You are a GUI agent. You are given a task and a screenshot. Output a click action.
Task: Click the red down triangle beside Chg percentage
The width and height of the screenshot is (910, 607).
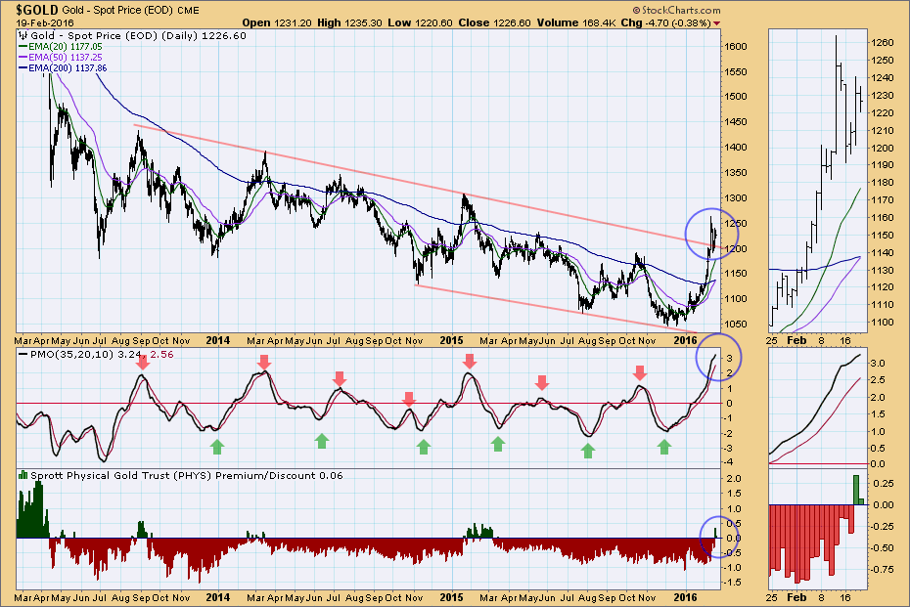point(719,22)
